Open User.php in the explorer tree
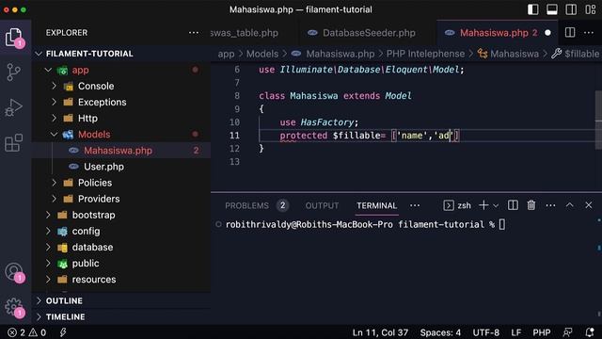 [x=122, y=167]
